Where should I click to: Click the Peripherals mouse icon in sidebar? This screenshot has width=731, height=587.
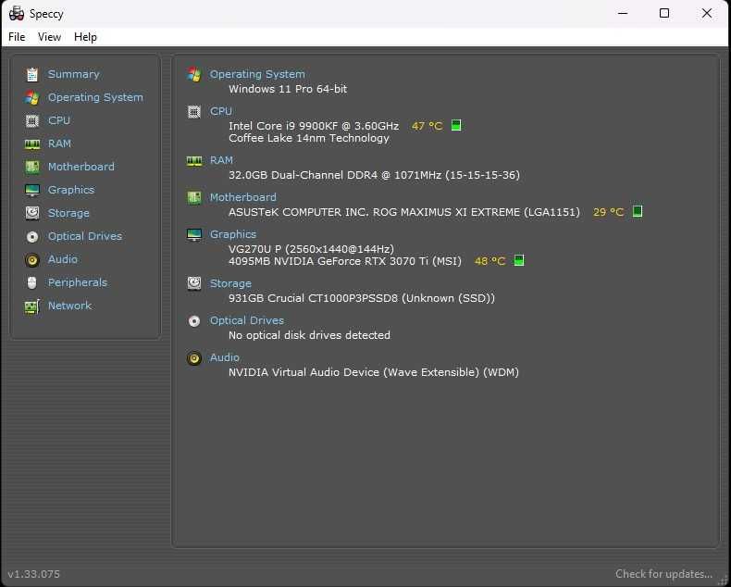[x=32, y=282]
